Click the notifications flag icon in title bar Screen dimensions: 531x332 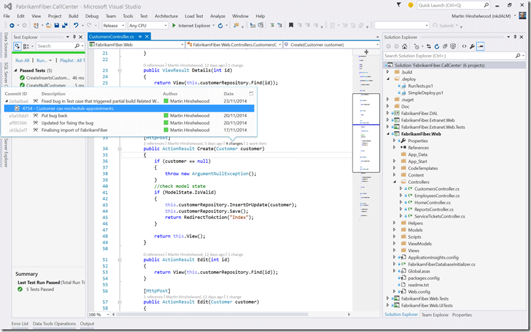coord(399,5)
